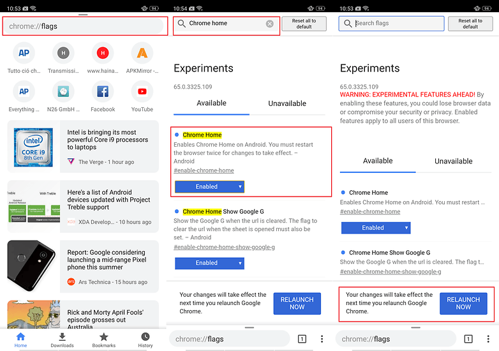Screen dimensions: 499x351
Task: Open Bookmarks from bottom navigation
Action: (104, 340)
